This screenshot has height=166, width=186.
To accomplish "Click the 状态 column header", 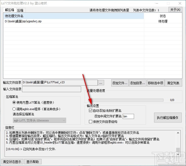I will click(x=163, y=16).
